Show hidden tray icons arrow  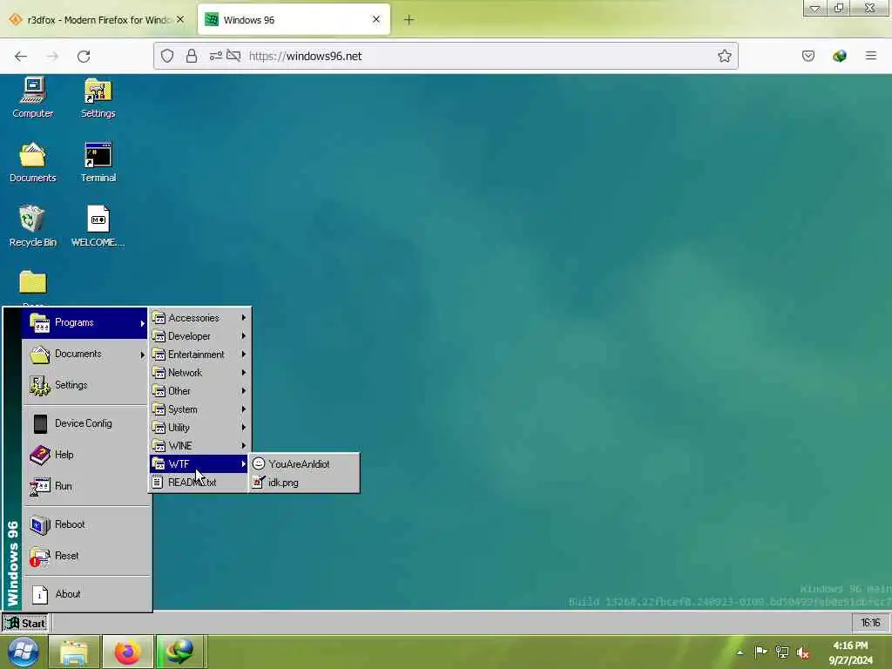pos(740,652)
